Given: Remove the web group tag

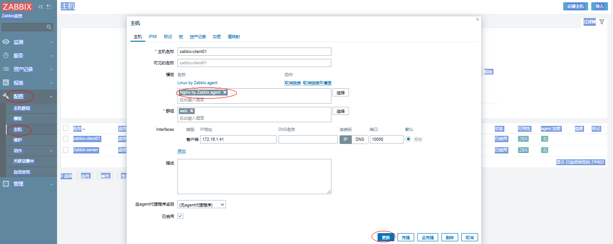Looking at the screenshot, I should click(x=192, y=111).
